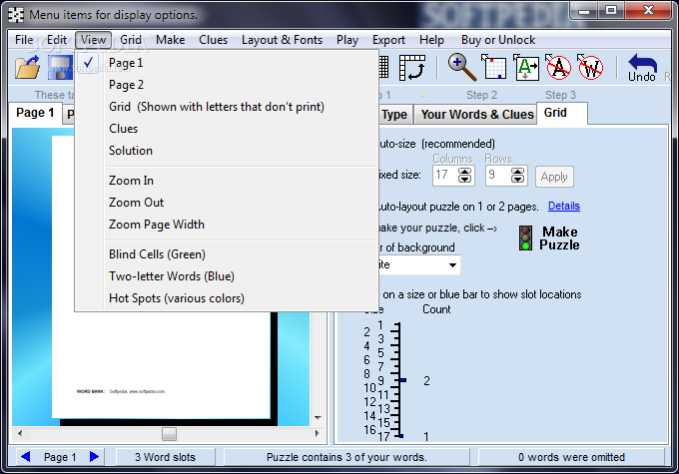Choose Zoom In menu item

(226, 181)
